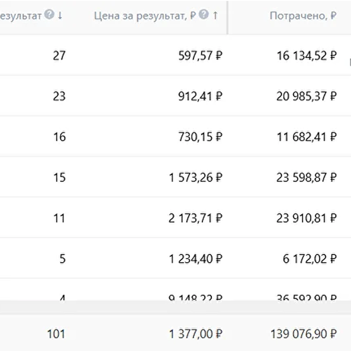Click descending sort arrow in Результат column
351x351 pixels.
[x=60, y=15]
